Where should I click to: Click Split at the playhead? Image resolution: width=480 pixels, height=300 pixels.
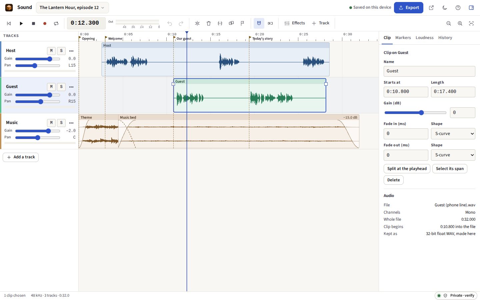407,169
